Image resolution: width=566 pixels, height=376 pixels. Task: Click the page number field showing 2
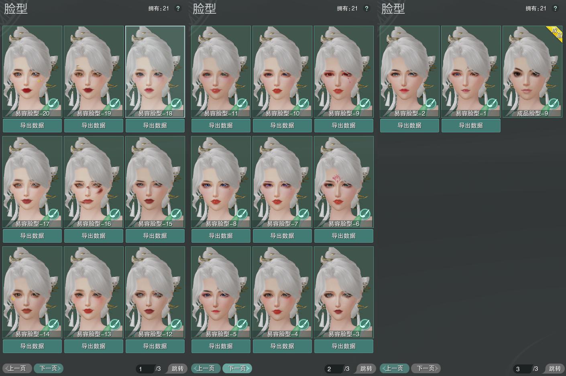point(334,369)
